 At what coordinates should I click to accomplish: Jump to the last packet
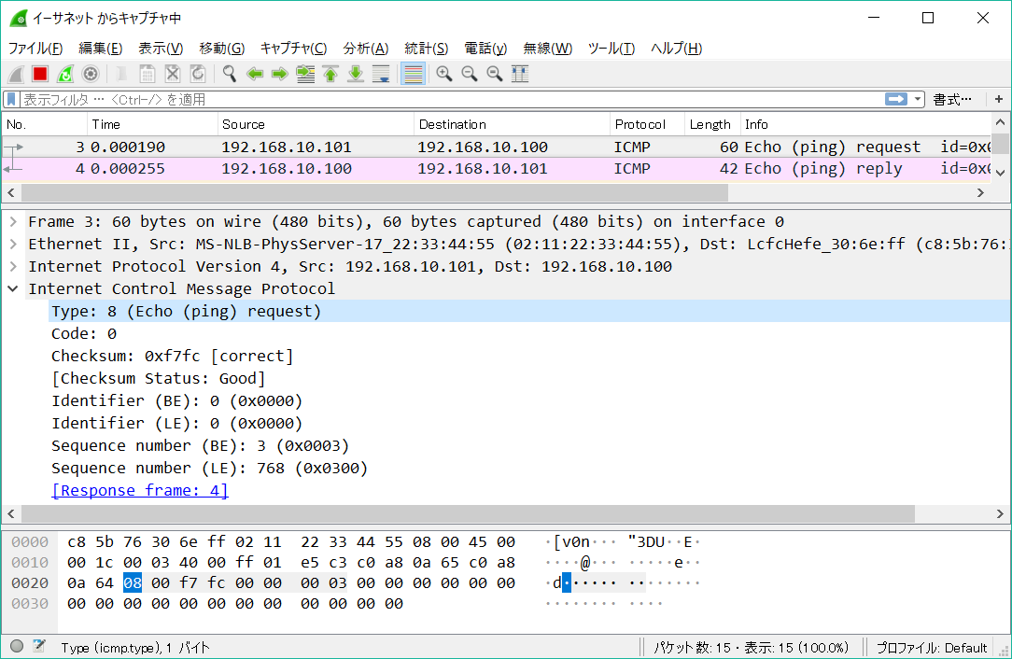point(356,73)
